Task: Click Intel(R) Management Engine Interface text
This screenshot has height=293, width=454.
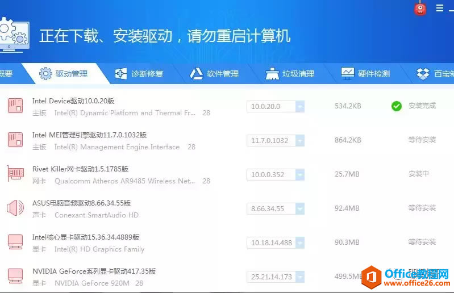Action: (117, 147)
